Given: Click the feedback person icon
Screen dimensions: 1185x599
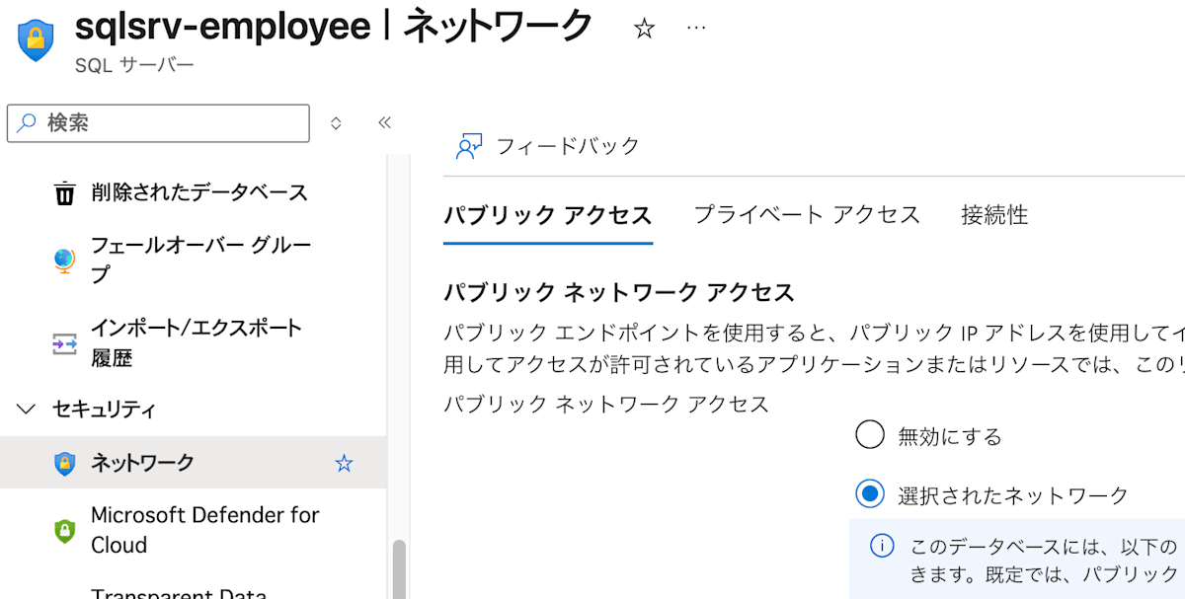Looking at the screenshot, I should 468,146.
